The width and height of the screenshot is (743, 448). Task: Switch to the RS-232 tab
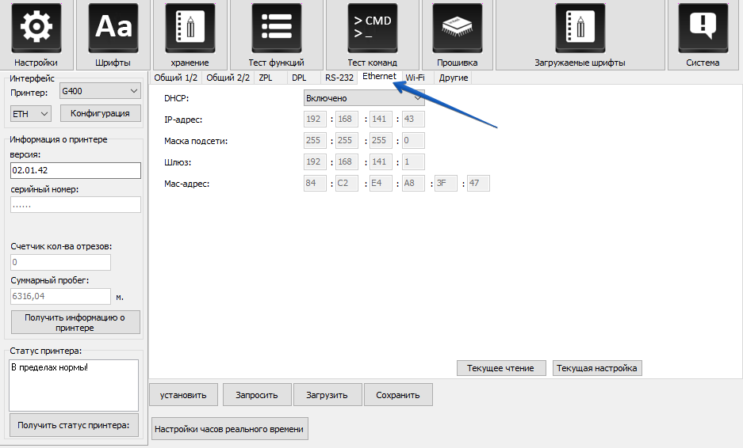(339, 78)
